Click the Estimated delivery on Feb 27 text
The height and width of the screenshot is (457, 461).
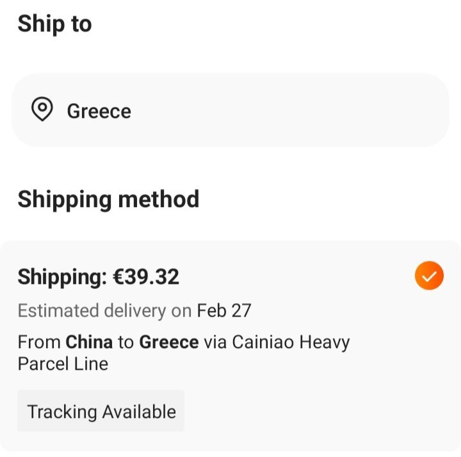tap(134, 311)
